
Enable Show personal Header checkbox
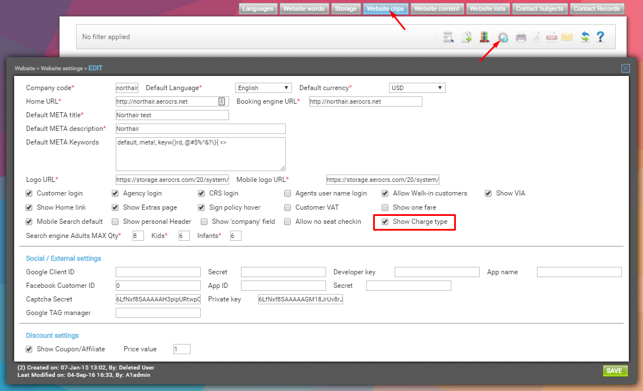(x=115, y=222)
